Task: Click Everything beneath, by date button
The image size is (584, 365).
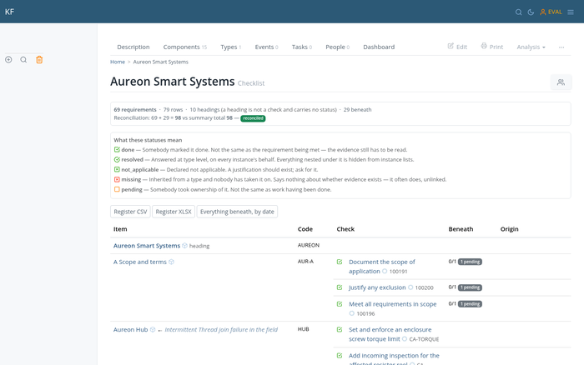Action: tap(237, 212)
